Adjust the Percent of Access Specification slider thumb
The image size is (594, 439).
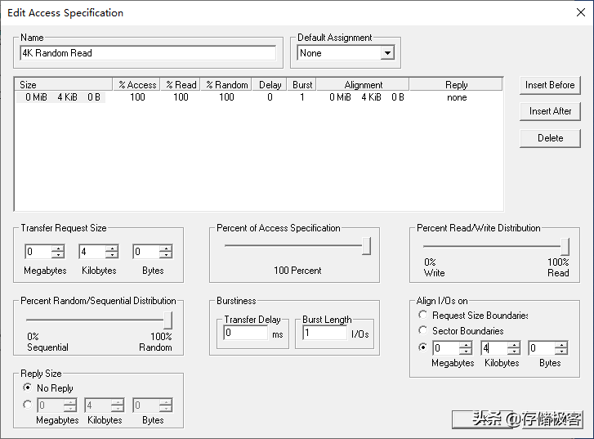pos(366,246)
